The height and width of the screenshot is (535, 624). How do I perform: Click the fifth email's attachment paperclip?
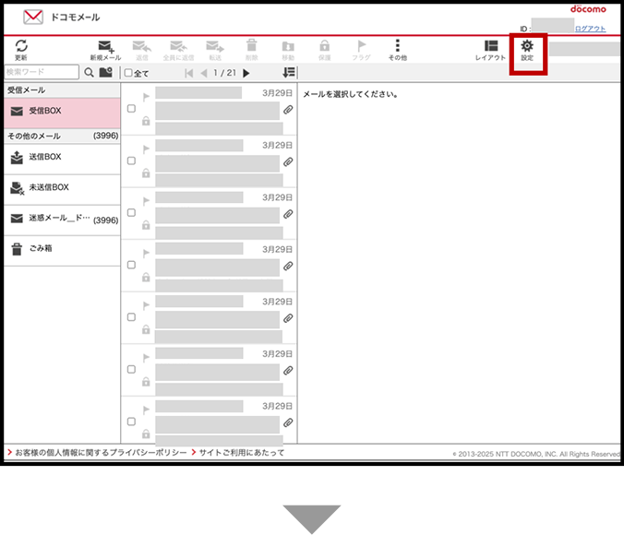pos(288,318)
